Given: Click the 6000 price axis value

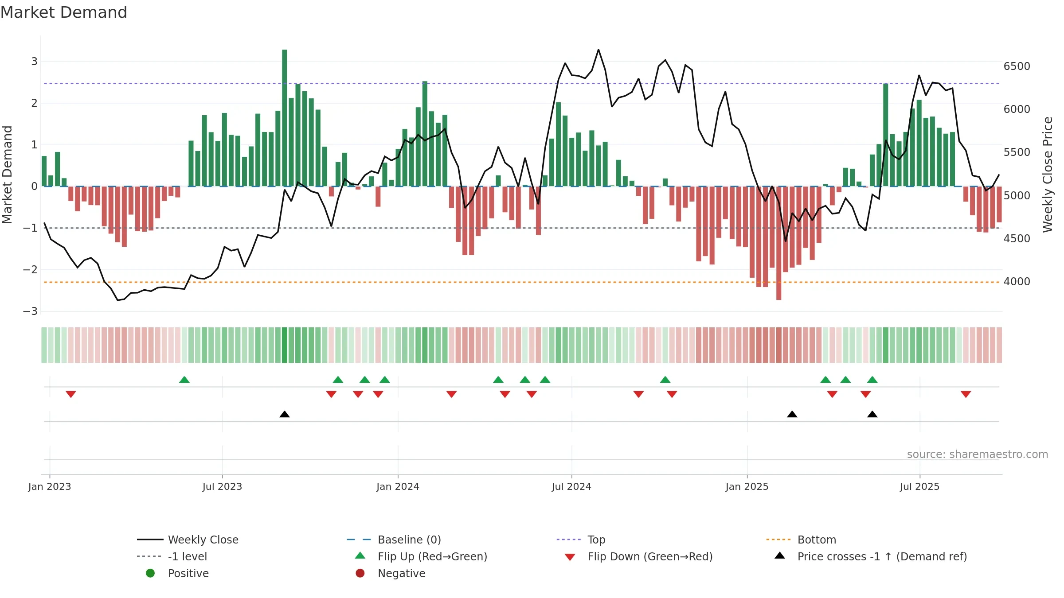Looking at the screenshot, I should [x=1017, y=109].
